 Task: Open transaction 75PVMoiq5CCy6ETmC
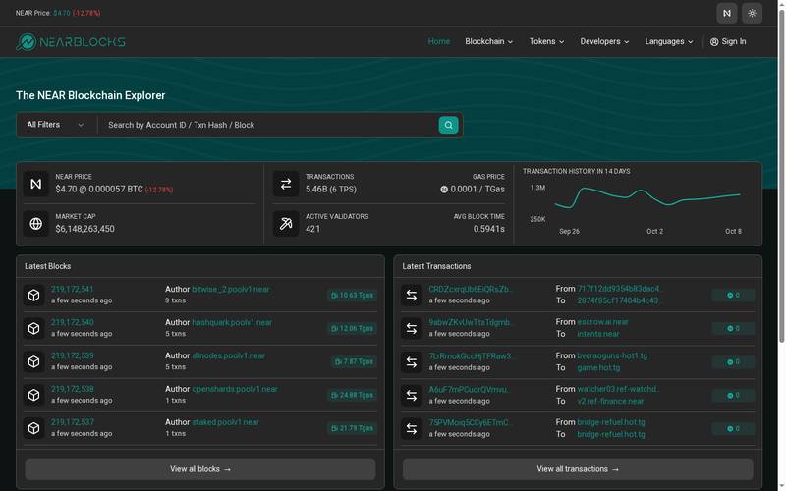tap(470, 422)
